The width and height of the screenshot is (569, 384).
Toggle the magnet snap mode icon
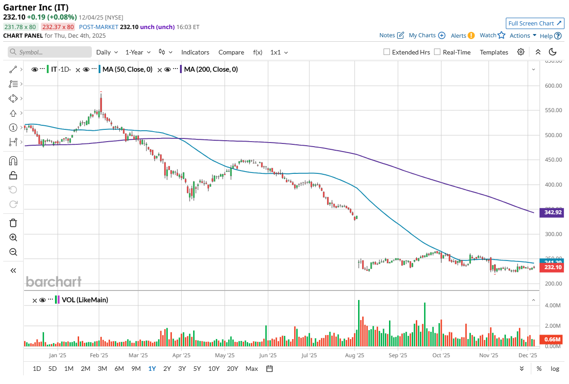[x=13, y=161]
